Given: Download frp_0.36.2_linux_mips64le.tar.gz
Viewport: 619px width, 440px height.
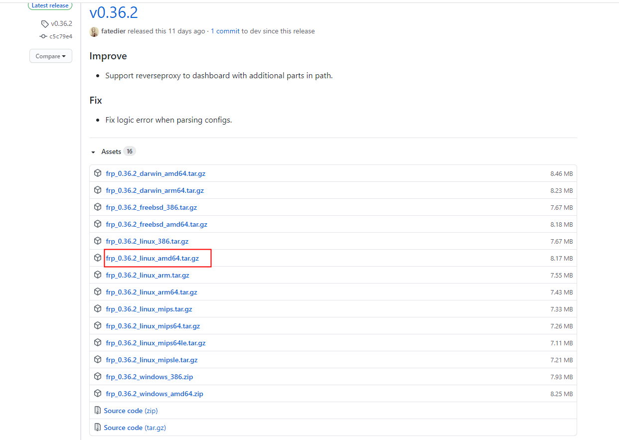Looking at the screenshot, I should click(156, 343).
